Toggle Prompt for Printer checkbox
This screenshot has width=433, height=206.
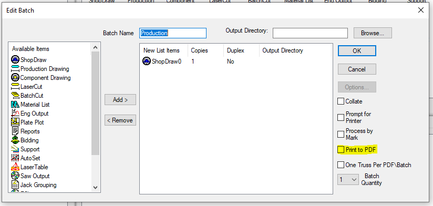click(341, 117)
